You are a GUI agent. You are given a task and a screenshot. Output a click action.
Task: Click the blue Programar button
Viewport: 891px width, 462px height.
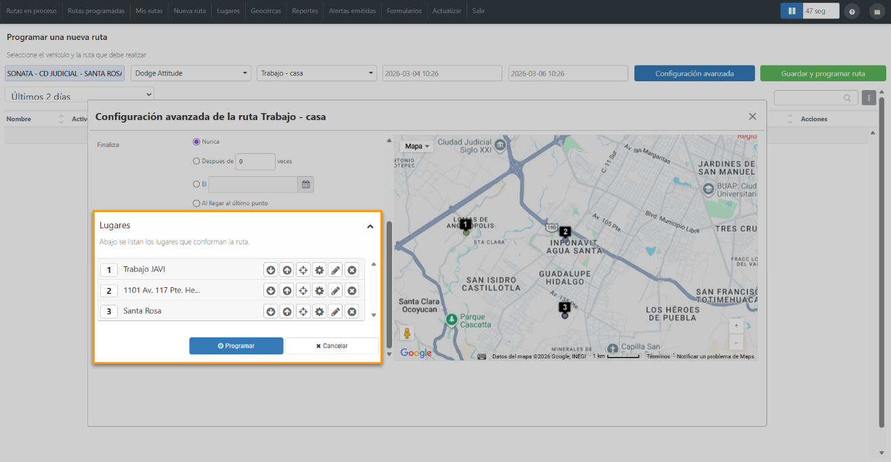tap(236, 345)
